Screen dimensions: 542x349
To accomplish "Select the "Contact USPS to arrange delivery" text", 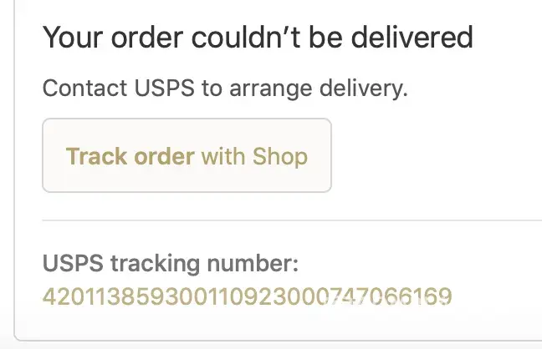I will [x=224, y=88].
